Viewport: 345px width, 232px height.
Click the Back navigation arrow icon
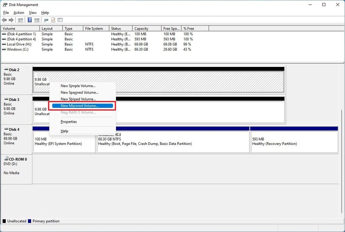(x=4, y=20)
